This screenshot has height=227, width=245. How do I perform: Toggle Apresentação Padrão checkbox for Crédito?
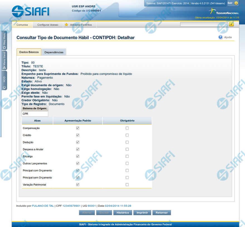[78, 135]
